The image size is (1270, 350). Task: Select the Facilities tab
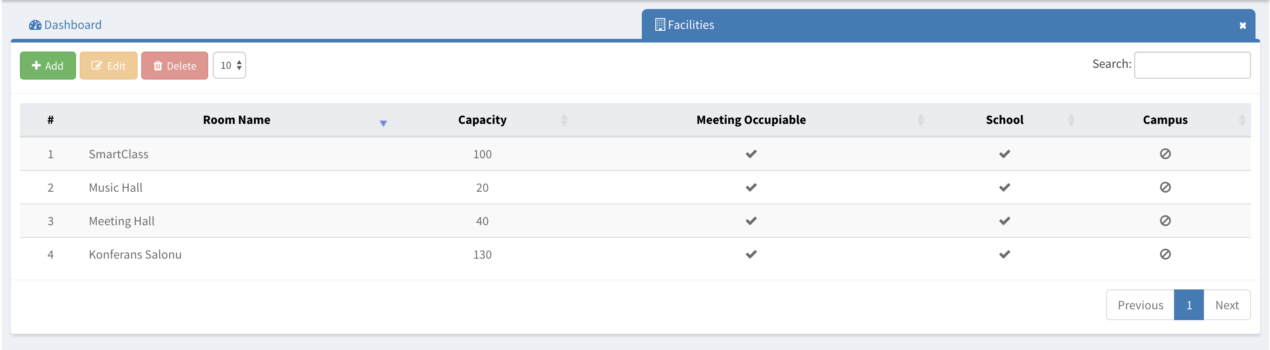(690, 25)
